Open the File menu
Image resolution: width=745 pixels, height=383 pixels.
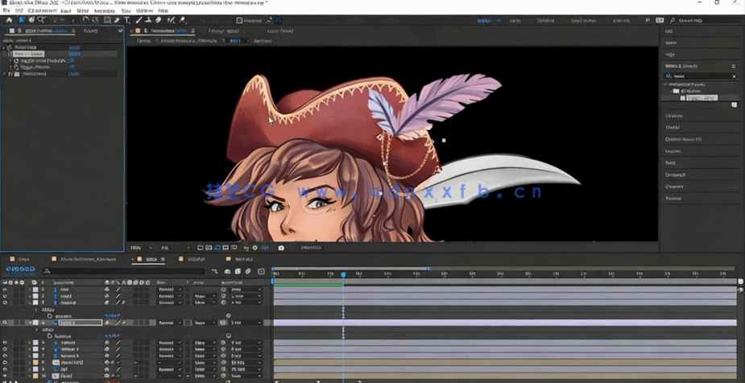[x=7, y=10]
